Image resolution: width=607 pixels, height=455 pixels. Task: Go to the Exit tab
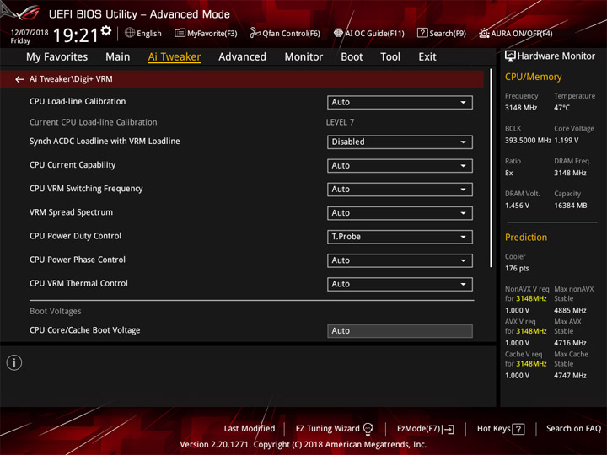427,57
